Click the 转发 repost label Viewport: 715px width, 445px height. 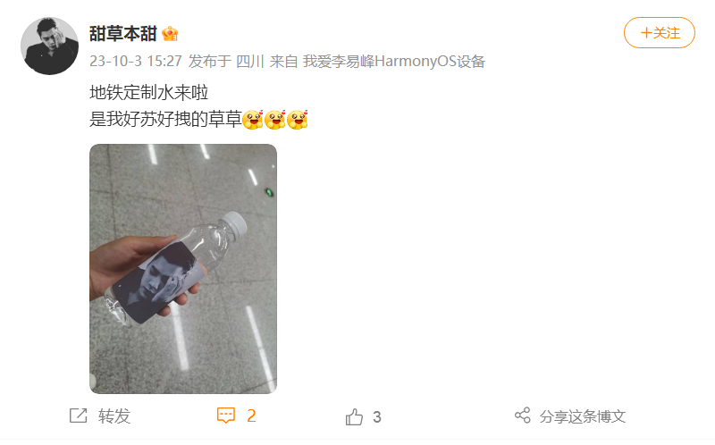114,416
